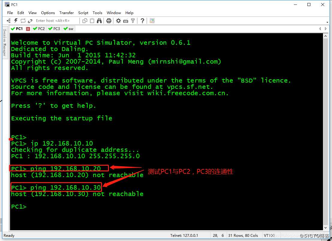Screen dimensions: 332x241
Task: Close the PC1 tab with red X
Action: click(28, 29)
